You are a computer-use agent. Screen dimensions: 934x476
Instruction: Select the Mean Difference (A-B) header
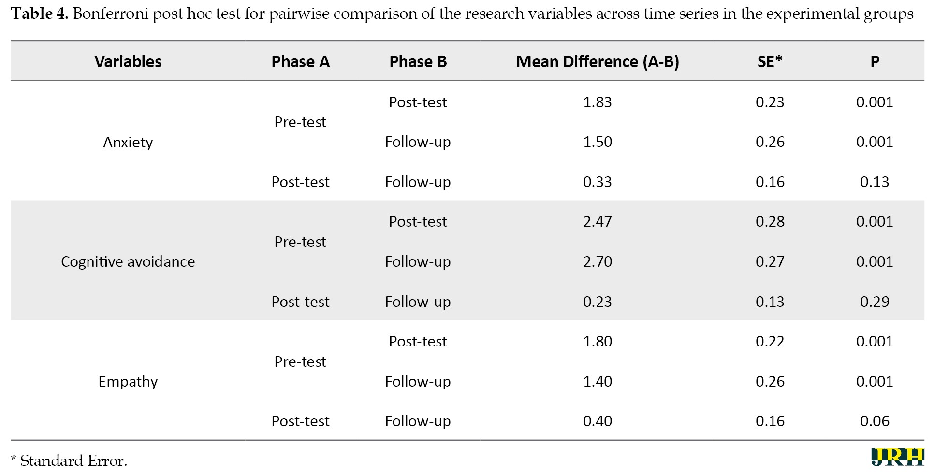pos(598,61)
